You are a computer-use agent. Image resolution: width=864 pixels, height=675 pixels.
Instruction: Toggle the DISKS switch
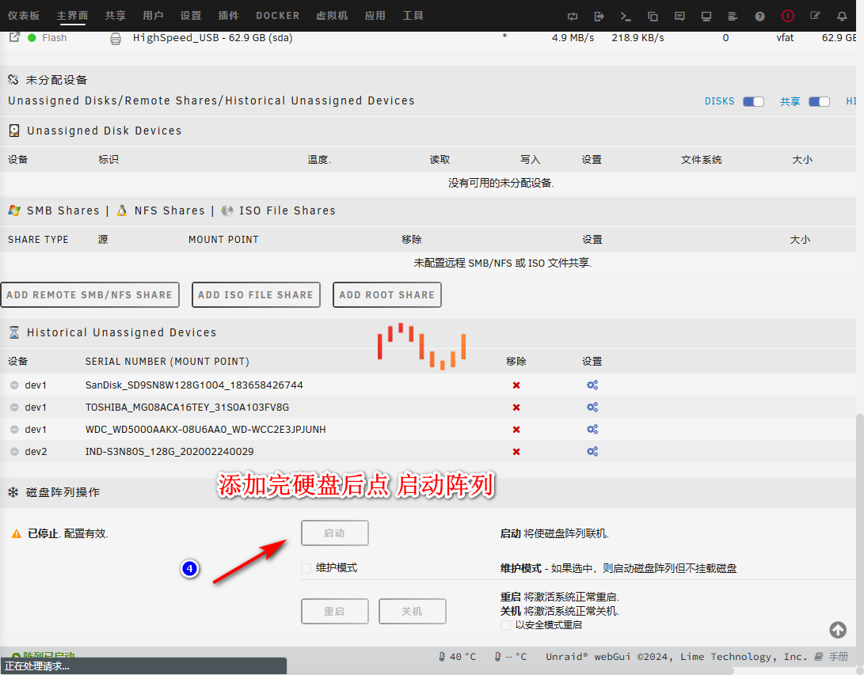coord(753,101)
